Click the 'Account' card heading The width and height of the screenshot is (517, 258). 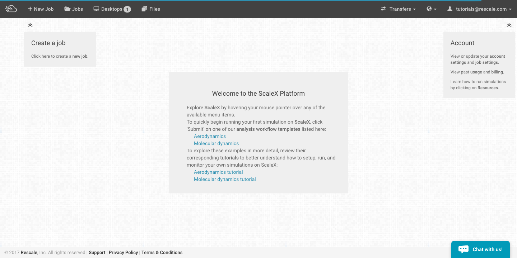click(462, 43)
